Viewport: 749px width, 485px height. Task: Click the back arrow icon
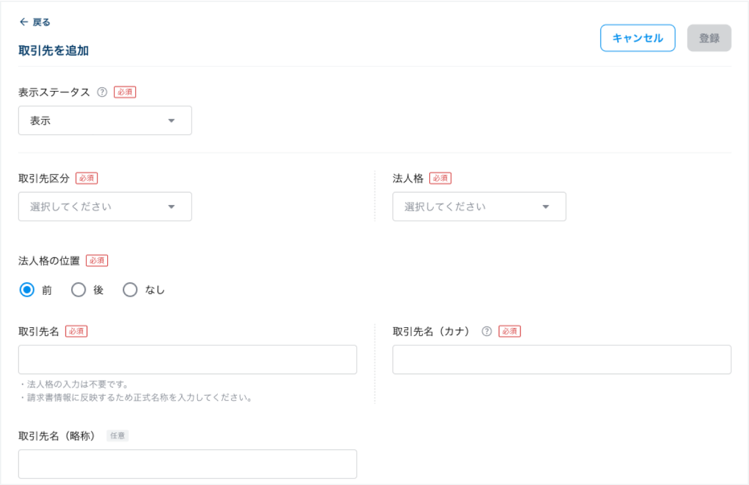[24, 22]
